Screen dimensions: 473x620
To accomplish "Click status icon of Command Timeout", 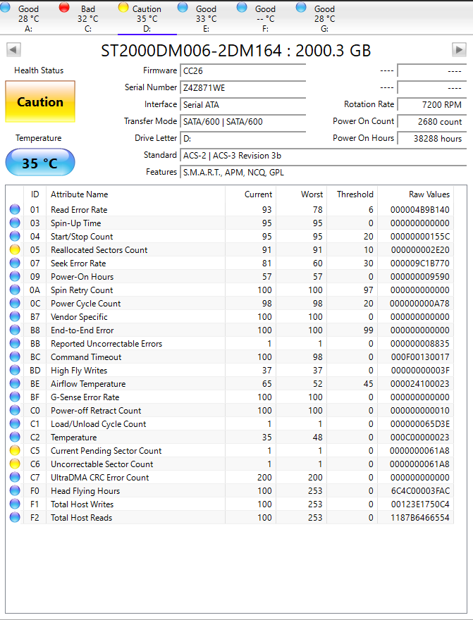I will (15, 357).
